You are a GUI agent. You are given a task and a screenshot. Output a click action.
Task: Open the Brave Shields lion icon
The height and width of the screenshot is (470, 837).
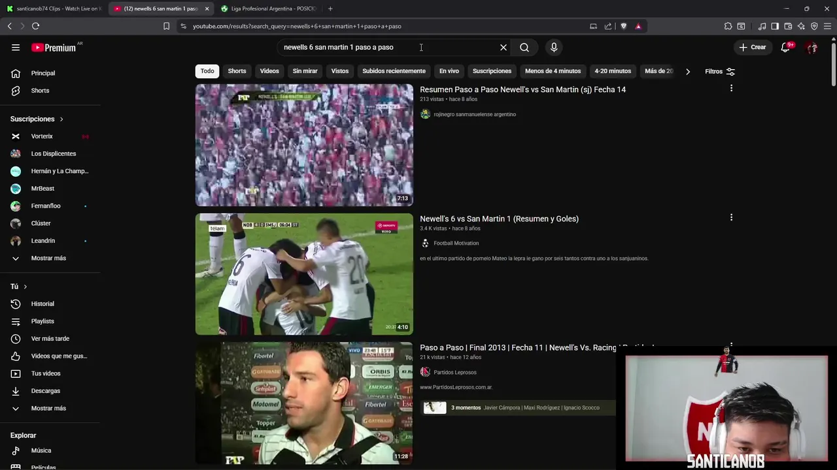coord(623,26)
